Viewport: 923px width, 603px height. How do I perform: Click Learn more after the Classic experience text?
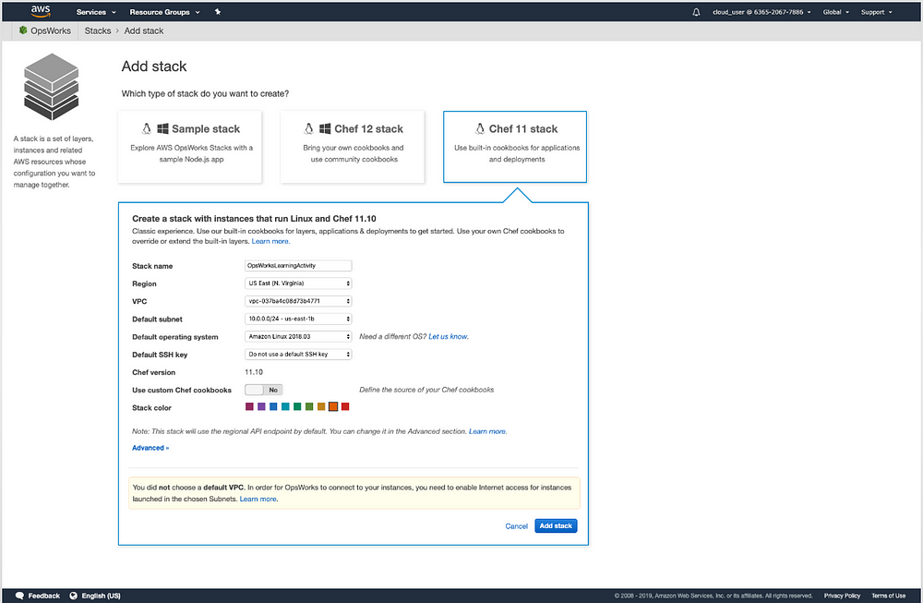tap(270, 241)
